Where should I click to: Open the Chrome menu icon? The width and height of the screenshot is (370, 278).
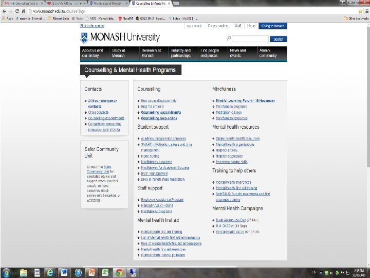[367, 11]
